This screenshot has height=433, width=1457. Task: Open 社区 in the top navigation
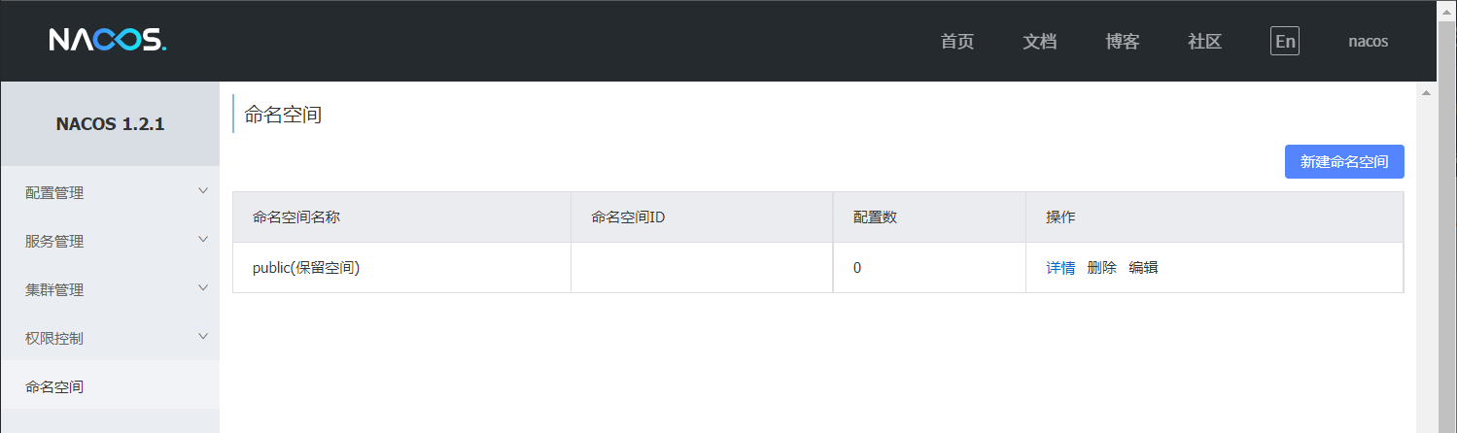(1205, 42)
